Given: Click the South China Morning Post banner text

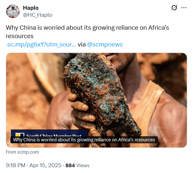Looking at the screenshot, I should pos(54,136).
